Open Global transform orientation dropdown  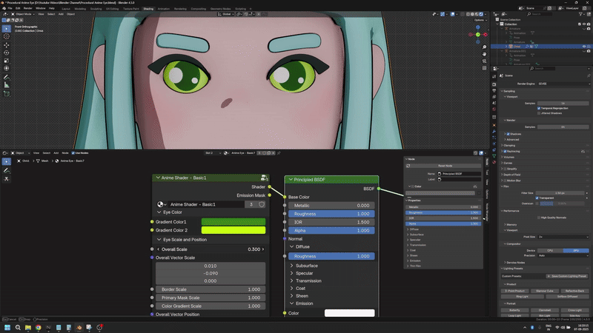[x=227, y=14]
